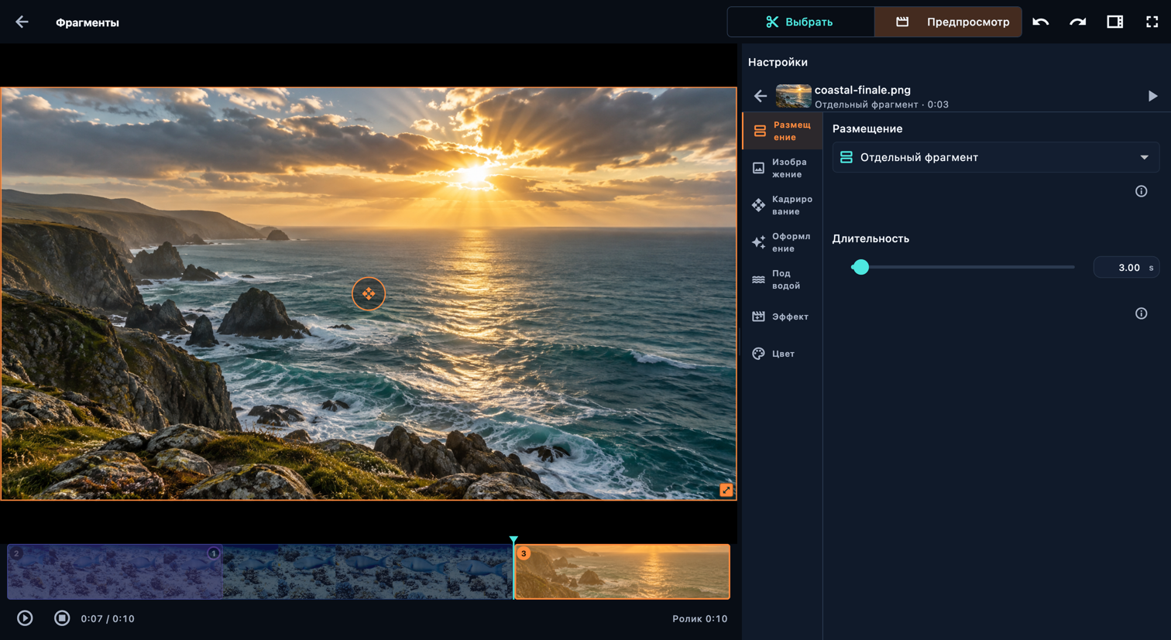Go back in the Настройки panel
This screenshot has height=640, width=1171.
[x=761, y=96]
